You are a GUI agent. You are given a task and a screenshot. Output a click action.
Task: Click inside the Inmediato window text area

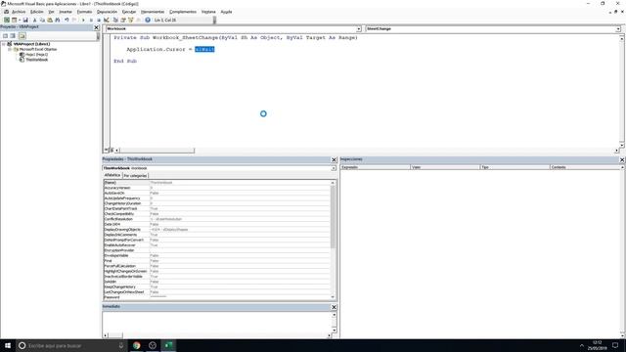[217, 322]
